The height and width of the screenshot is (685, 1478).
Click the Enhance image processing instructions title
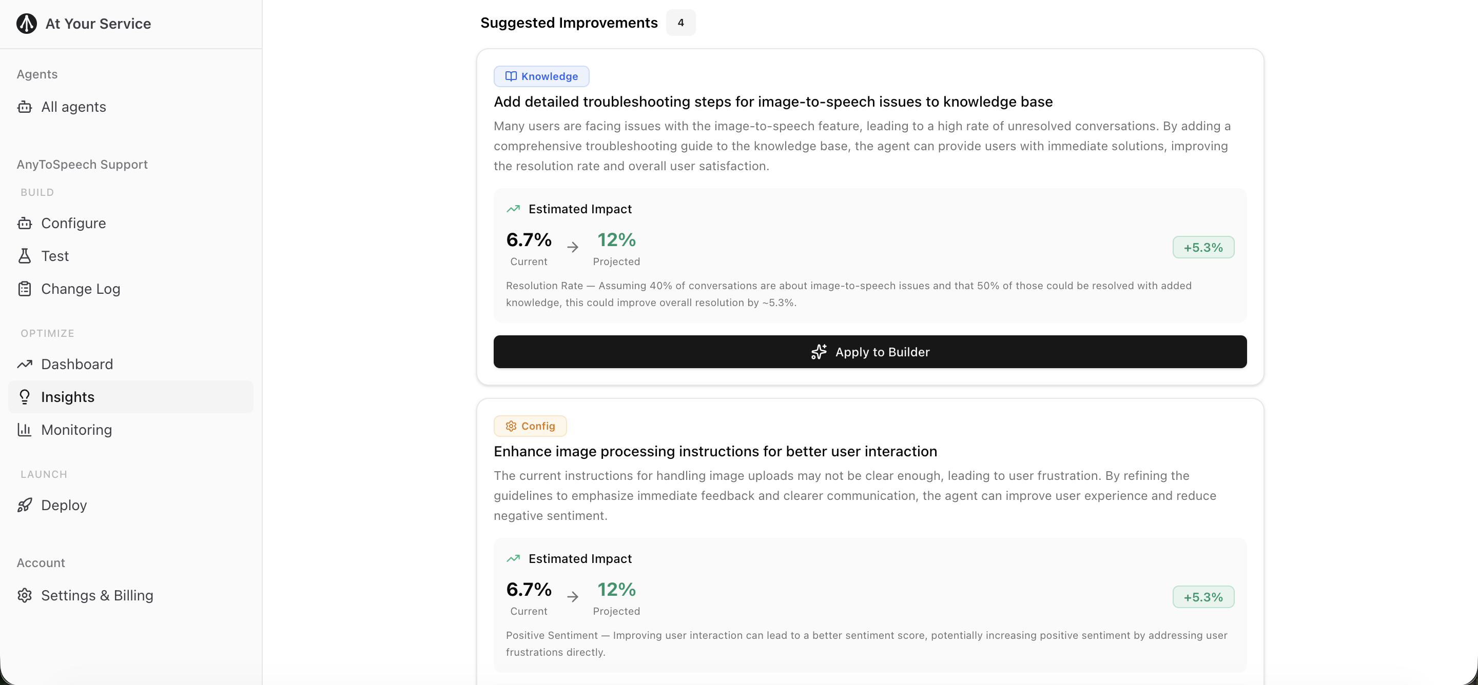pos(715,452)
